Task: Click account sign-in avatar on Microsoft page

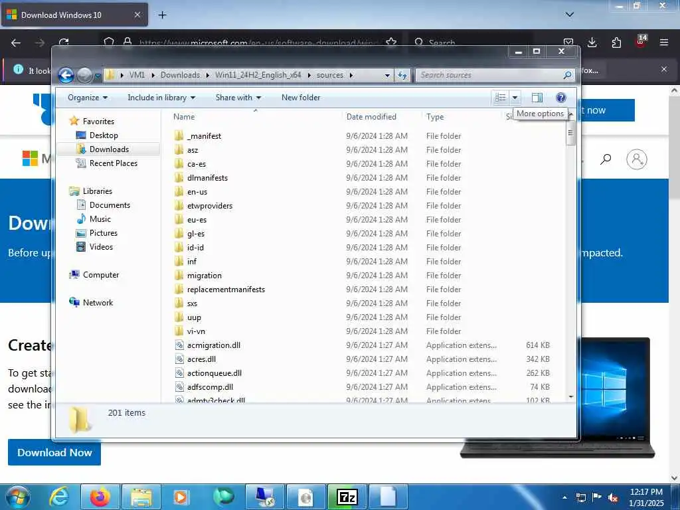Action: 637,159
